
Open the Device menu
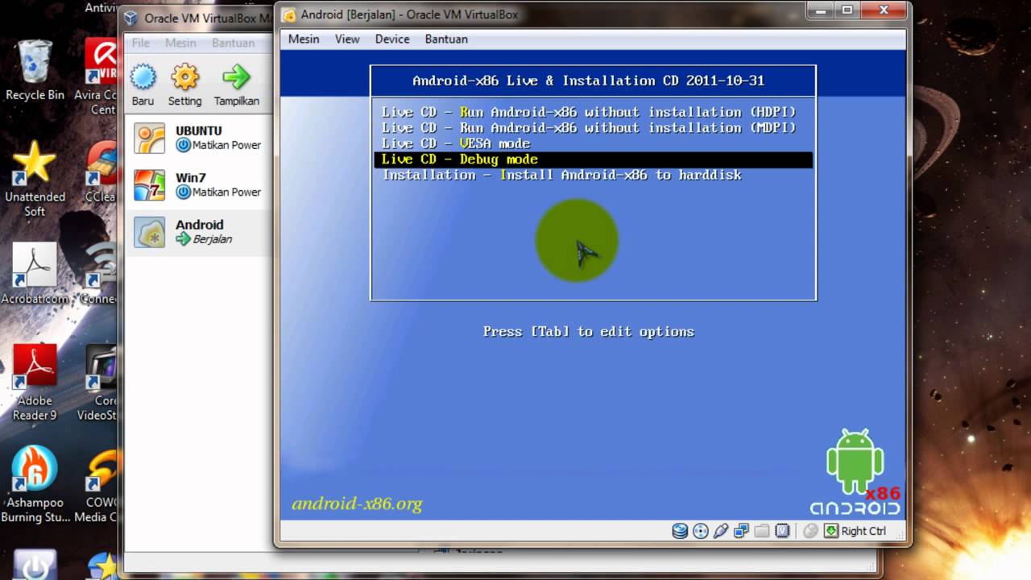pos(392,39)
